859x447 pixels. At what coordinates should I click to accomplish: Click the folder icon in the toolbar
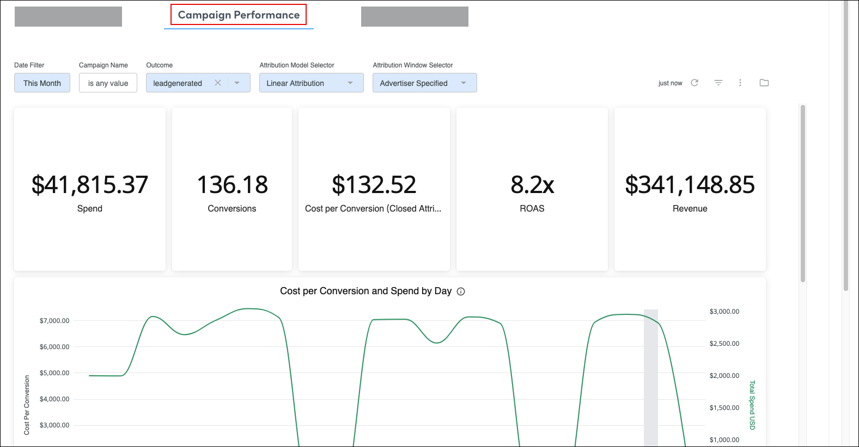click(764, 83)
